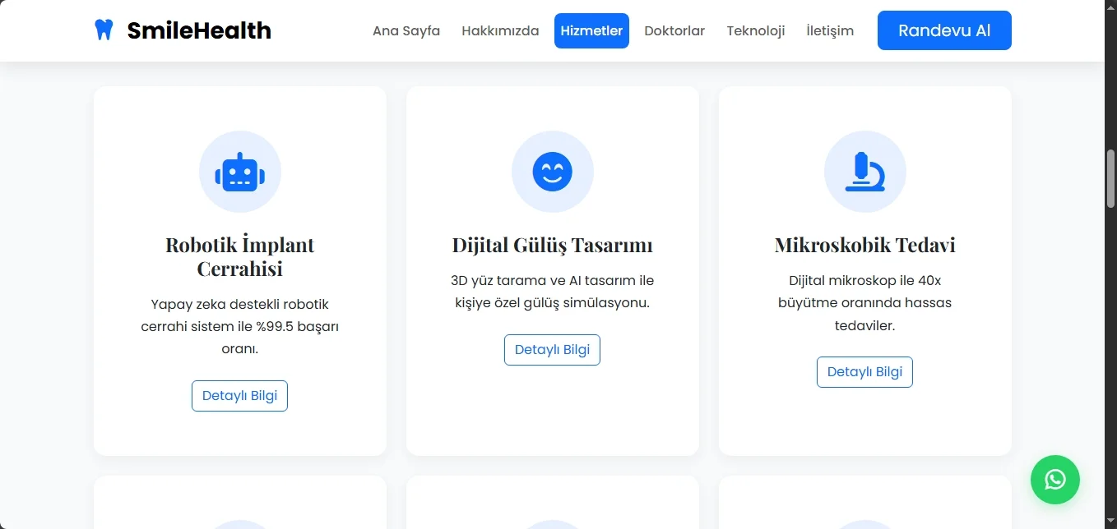1117x529 pixels.
Task: Click the Mikroskobik Tedavi heading
Action: click(865, 245)
